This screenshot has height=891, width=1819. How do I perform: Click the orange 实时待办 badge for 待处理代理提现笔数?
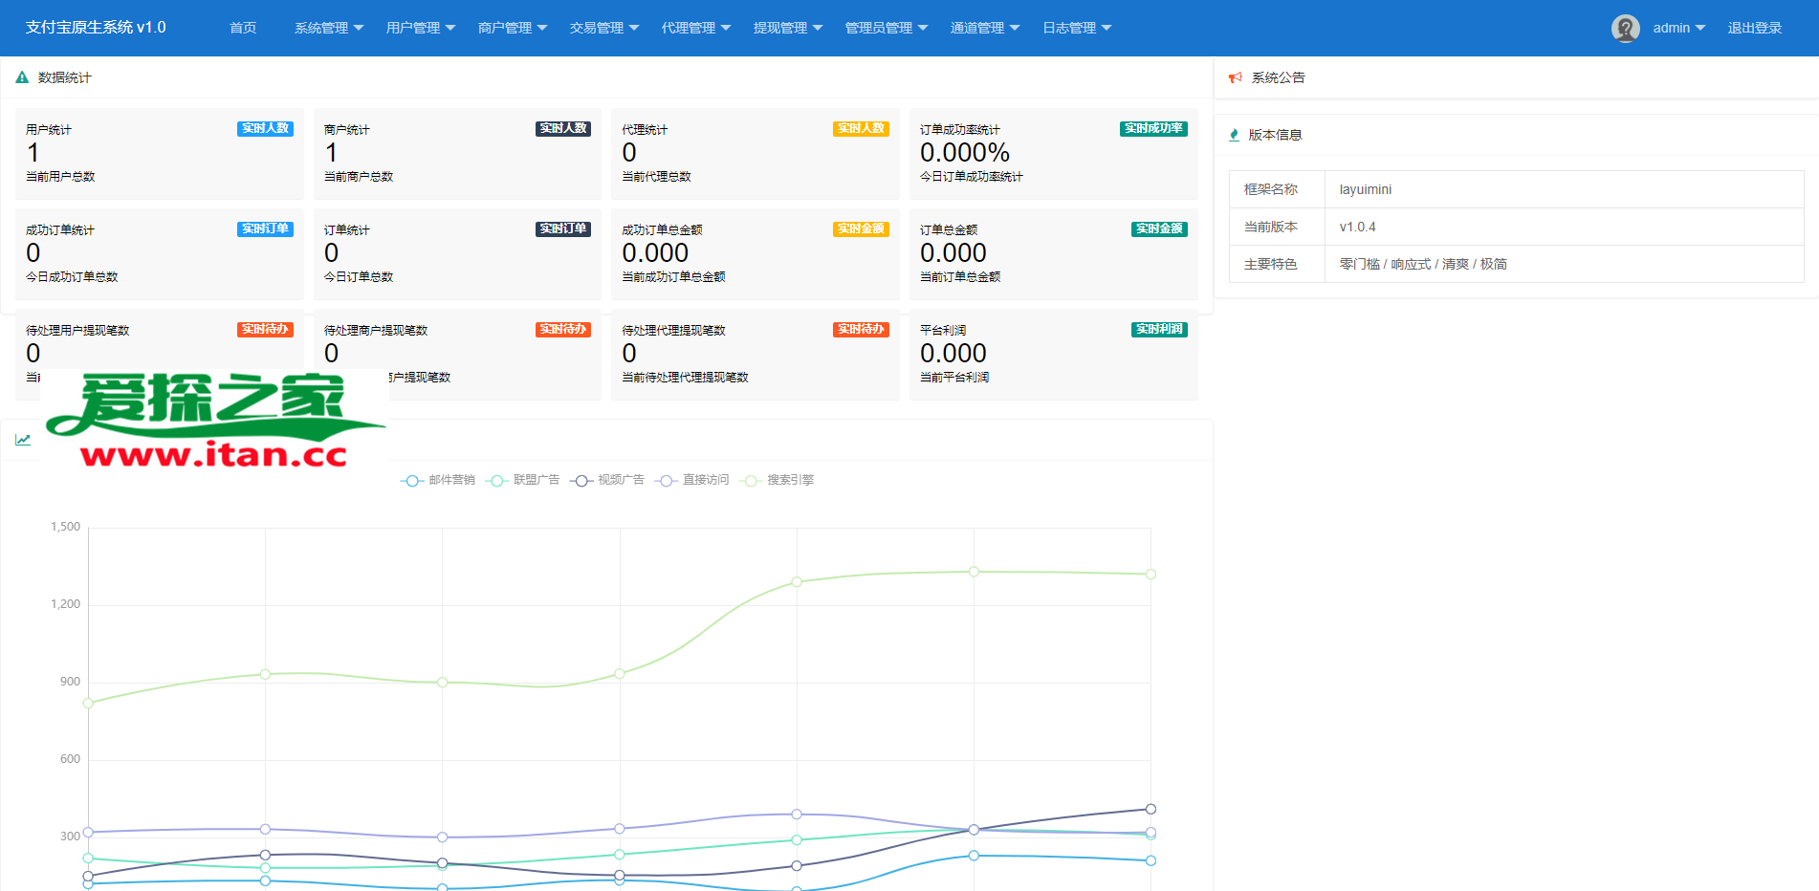861,330
